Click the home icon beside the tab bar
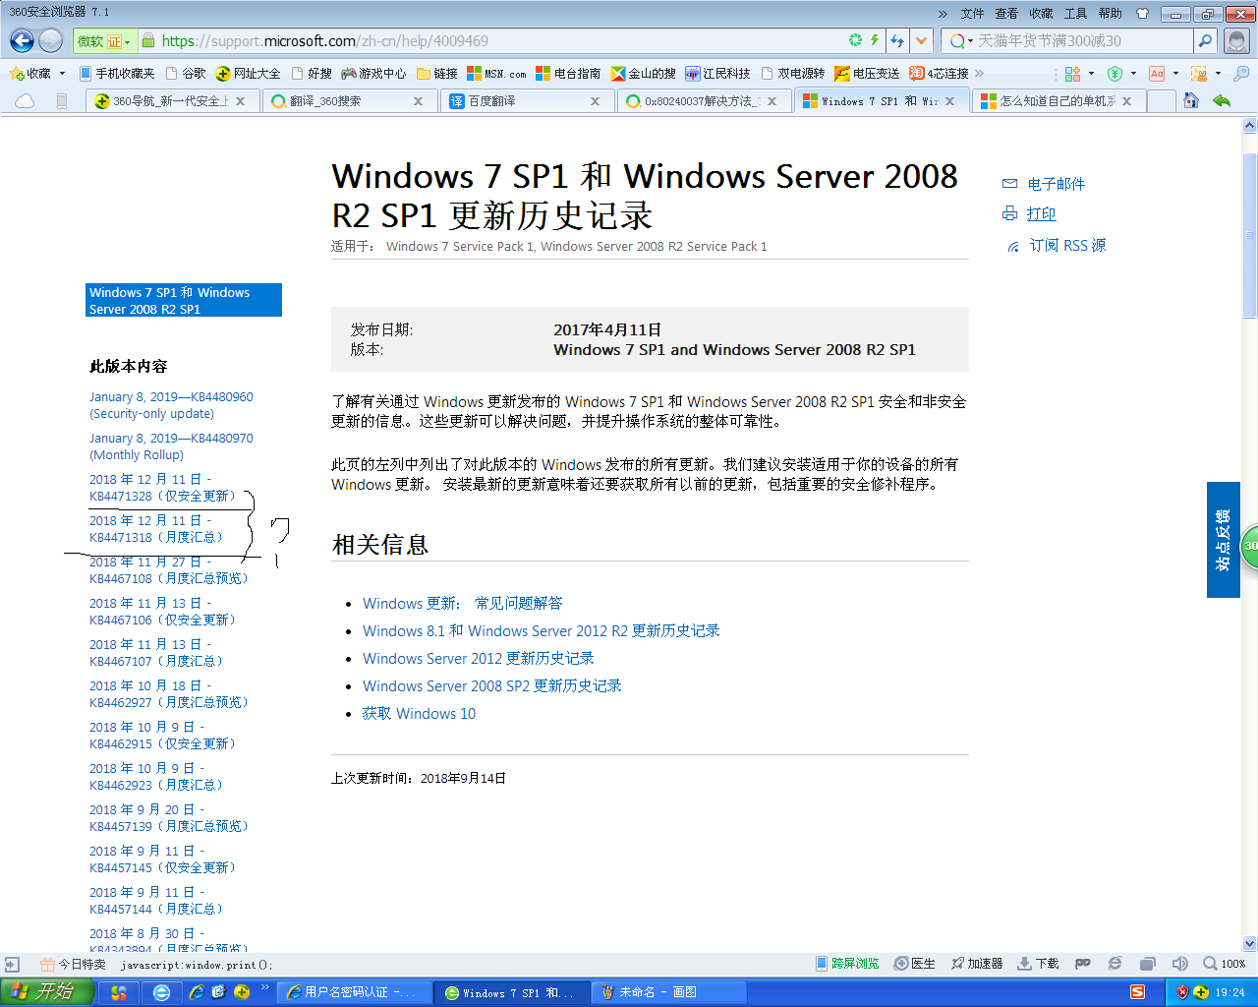Screen dimensions: 1258x1007 tap(1191, 100)
